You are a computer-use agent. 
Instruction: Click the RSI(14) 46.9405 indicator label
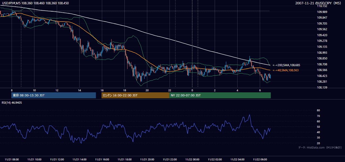coord(12,103)
